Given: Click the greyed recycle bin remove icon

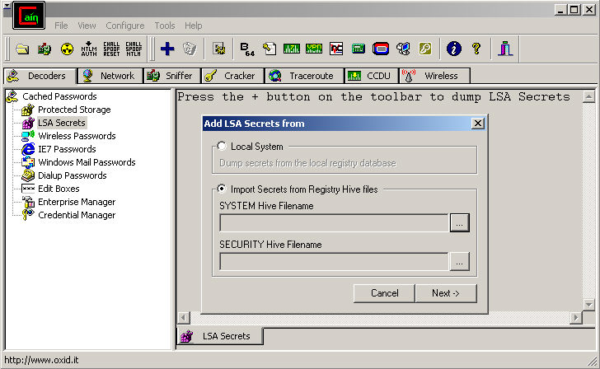Looking at the screenshot, I should (x=190, y=49).
